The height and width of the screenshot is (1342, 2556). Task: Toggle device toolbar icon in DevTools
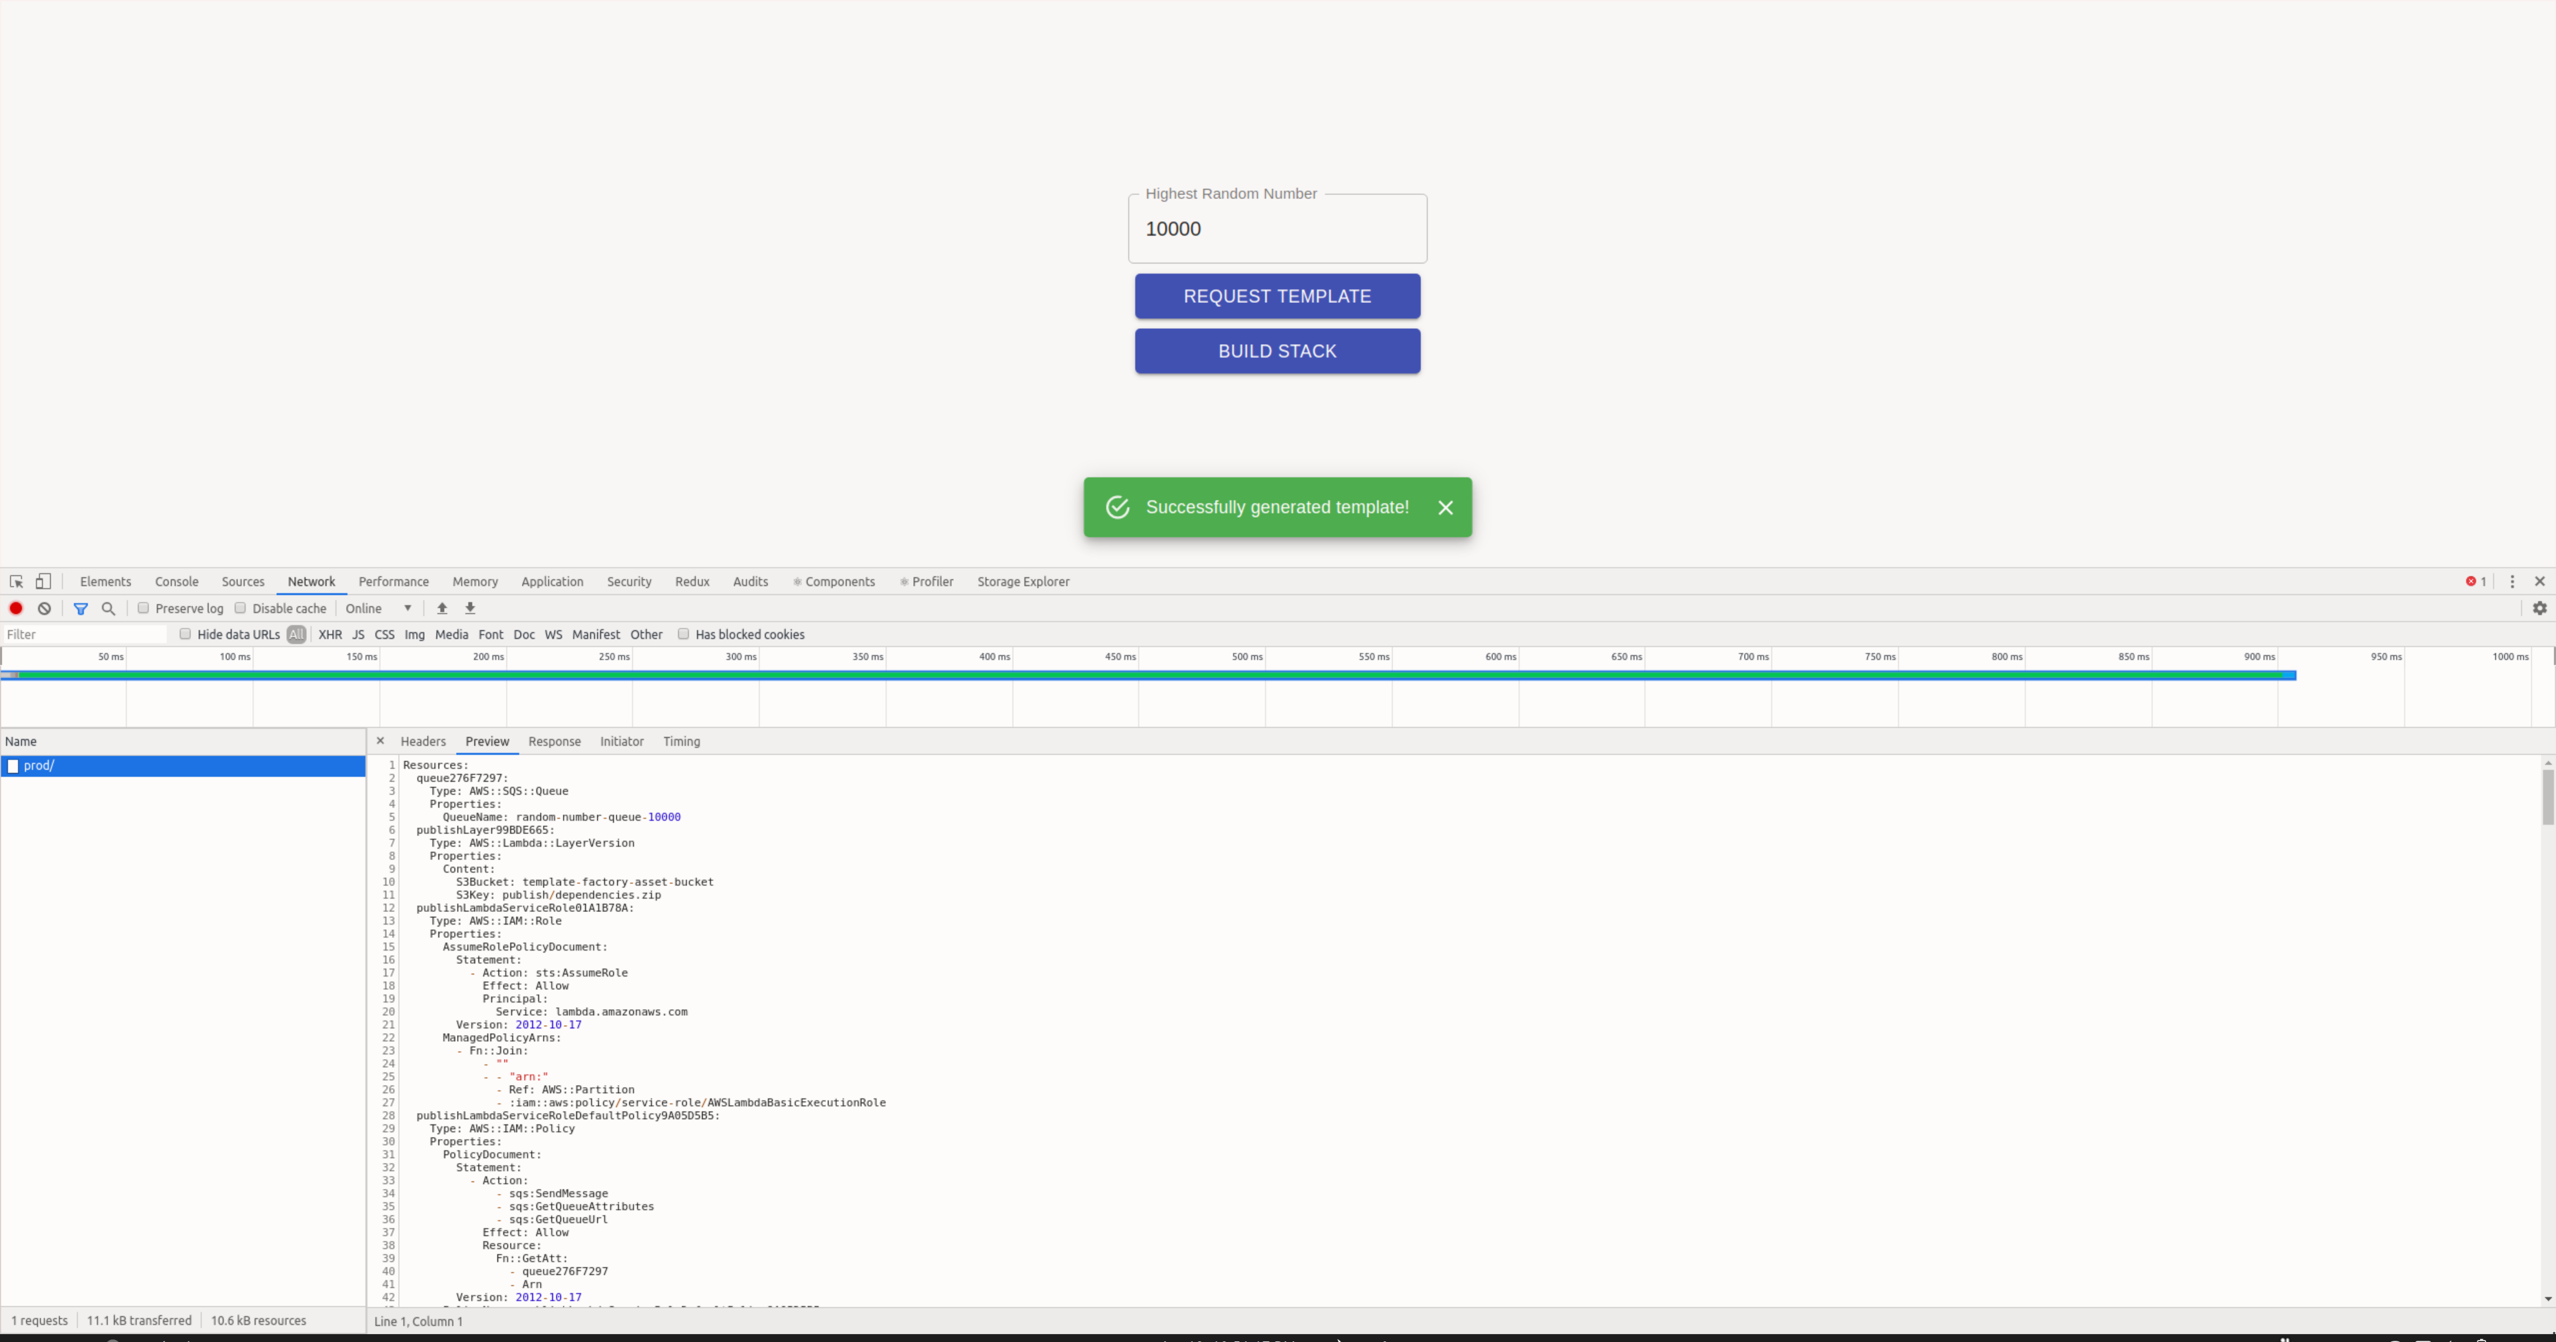44,582
